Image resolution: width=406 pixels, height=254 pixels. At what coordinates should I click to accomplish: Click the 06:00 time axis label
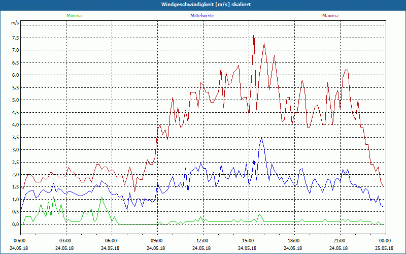point(112,241)
